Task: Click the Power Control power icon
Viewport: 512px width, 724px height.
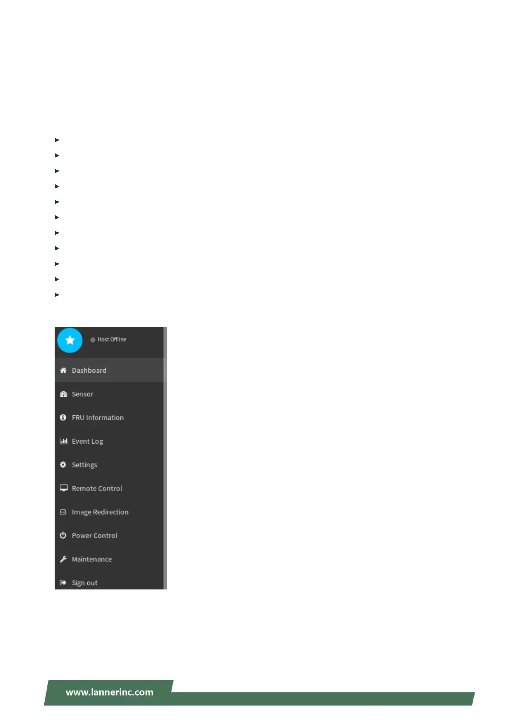Action: (63, 535)
